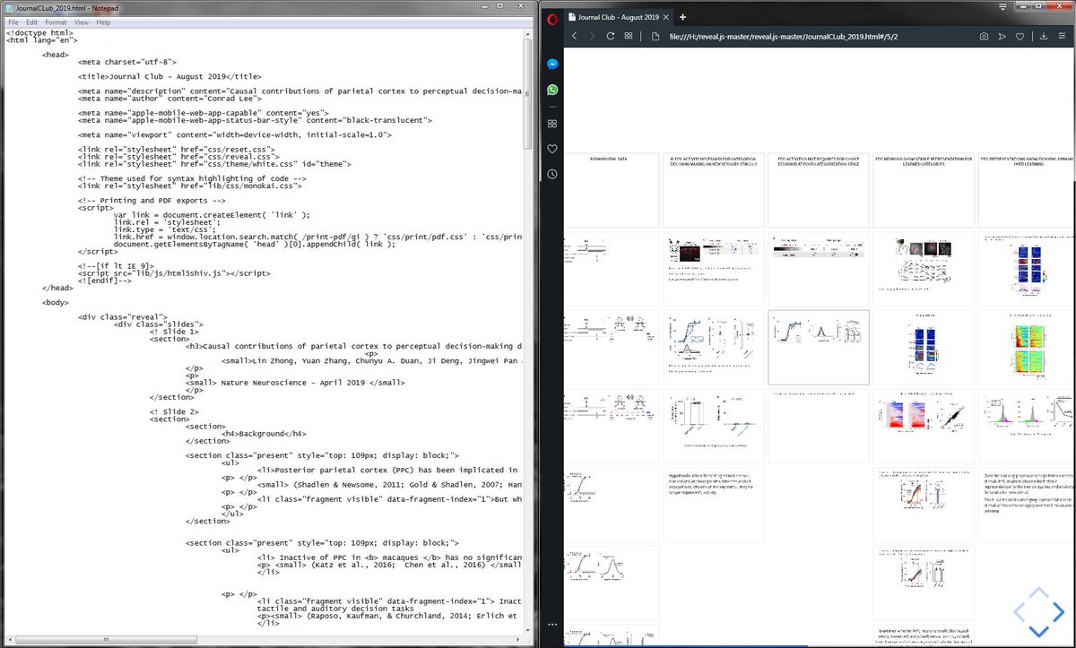1076x648 pixels.
Task: Click the 'lib/js/html5shiv.js' script line
Action: (x=174, y=272)
